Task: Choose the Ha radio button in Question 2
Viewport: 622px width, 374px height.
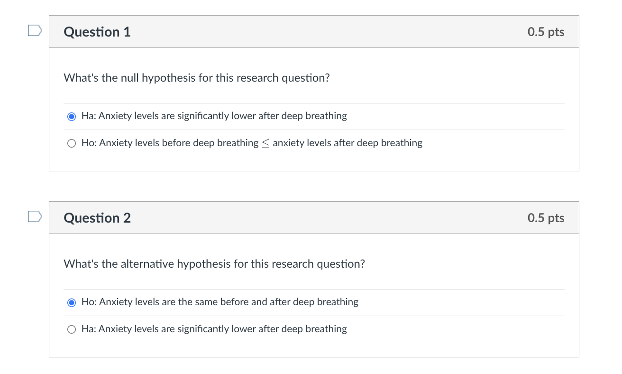Action: point(72,329)
